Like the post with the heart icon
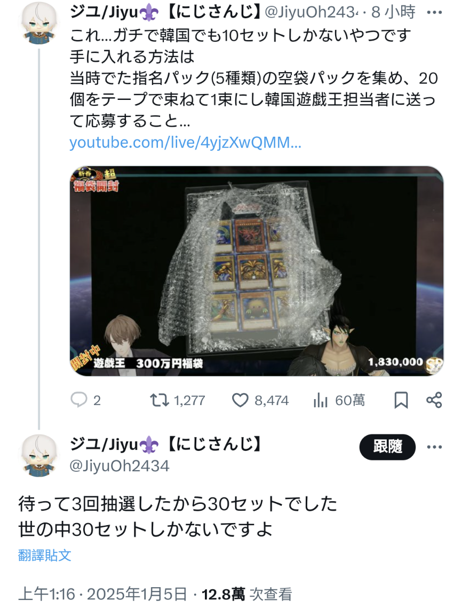 [x=240, y=400]
